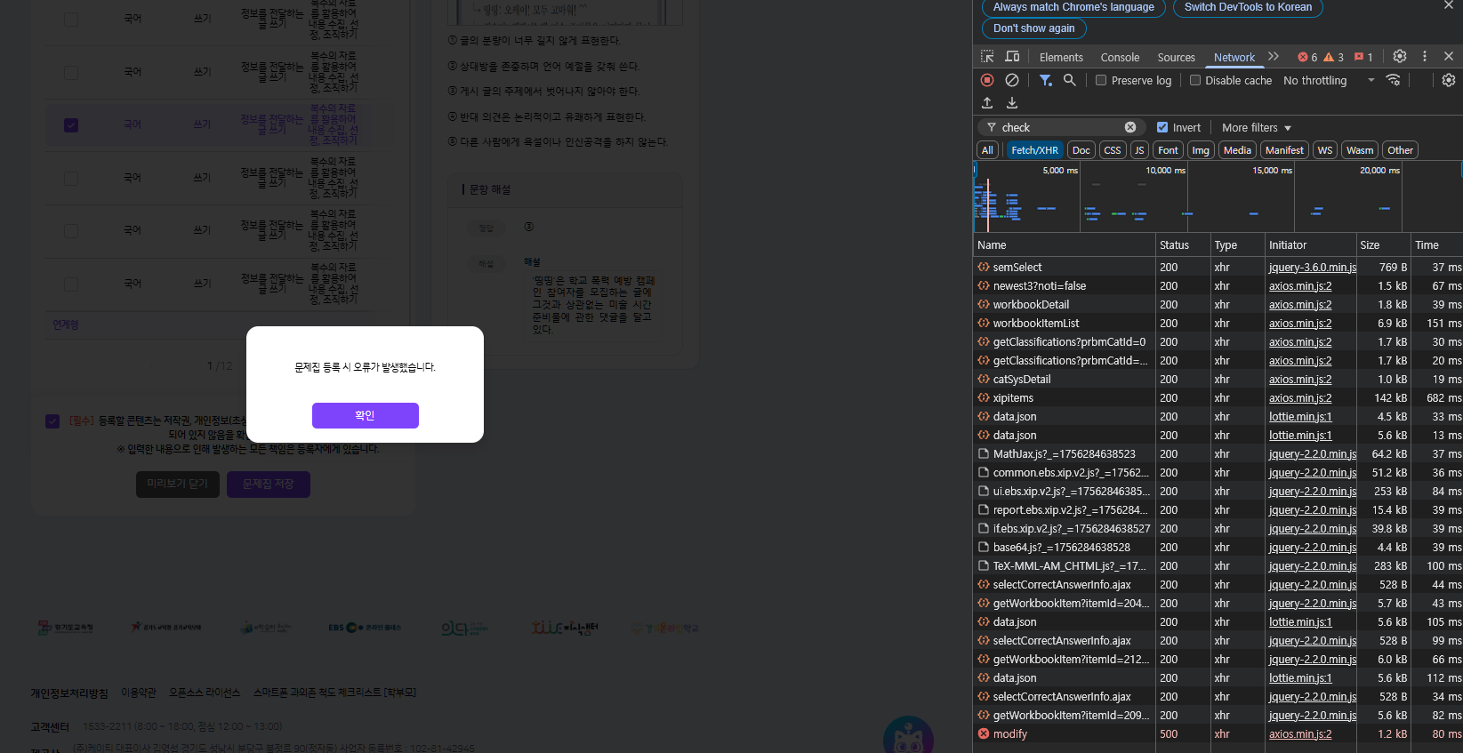Clear the network log
The height and width of the screenshot is (753, 1463).
click(x=1012, y=80)
